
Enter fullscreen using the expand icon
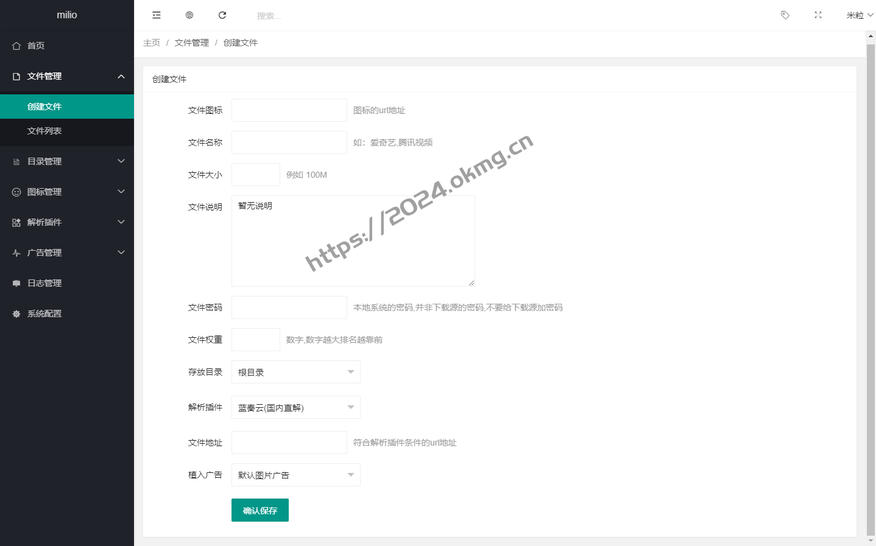818,15
